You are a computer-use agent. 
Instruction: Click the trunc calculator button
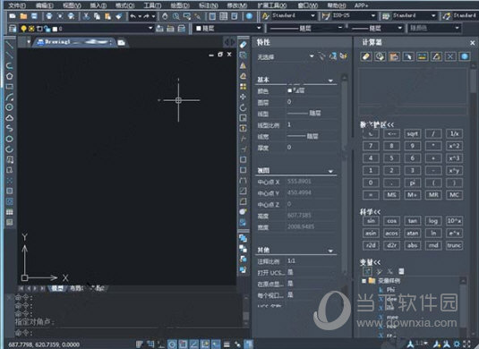454,245
